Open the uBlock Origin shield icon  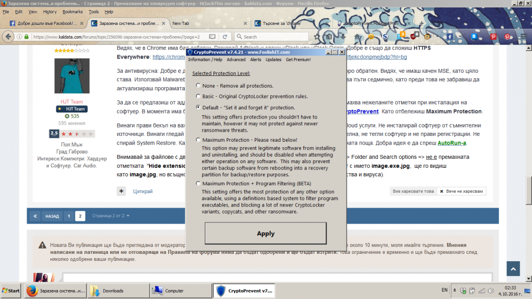point(414,36)
